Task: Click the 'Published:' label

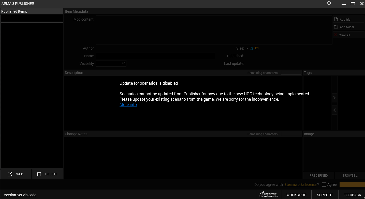Action: tap(236, 56)
